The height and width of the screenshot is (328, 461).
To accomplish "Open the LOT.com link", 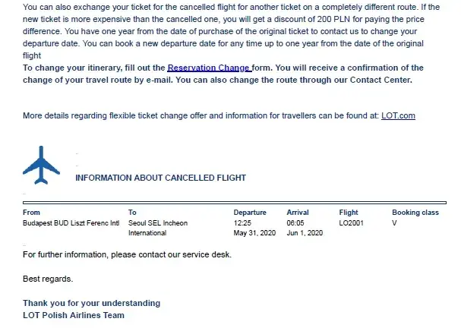I will point(397,115).
